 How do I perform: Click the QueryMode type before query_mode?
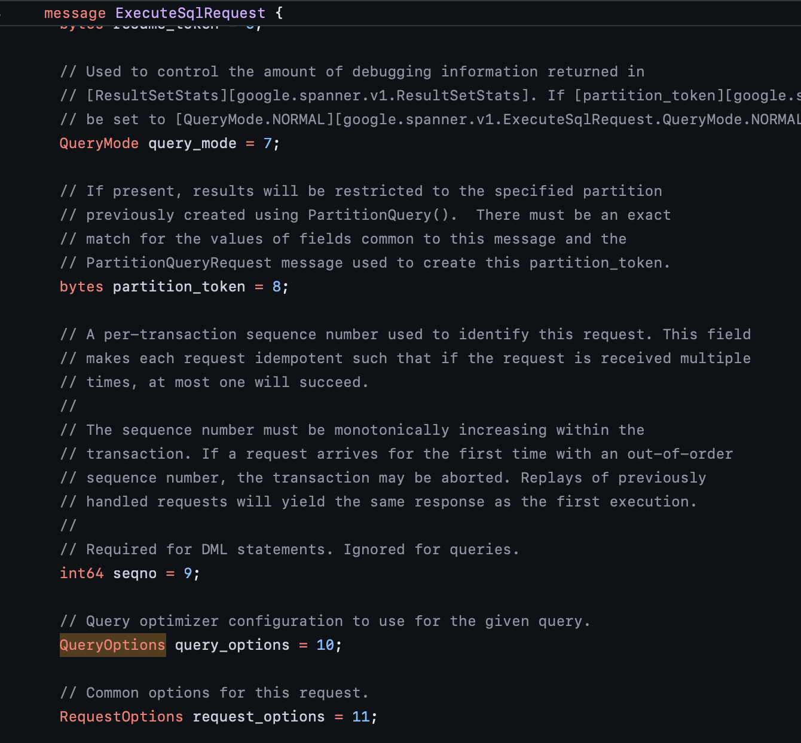(x=99, y=143)
